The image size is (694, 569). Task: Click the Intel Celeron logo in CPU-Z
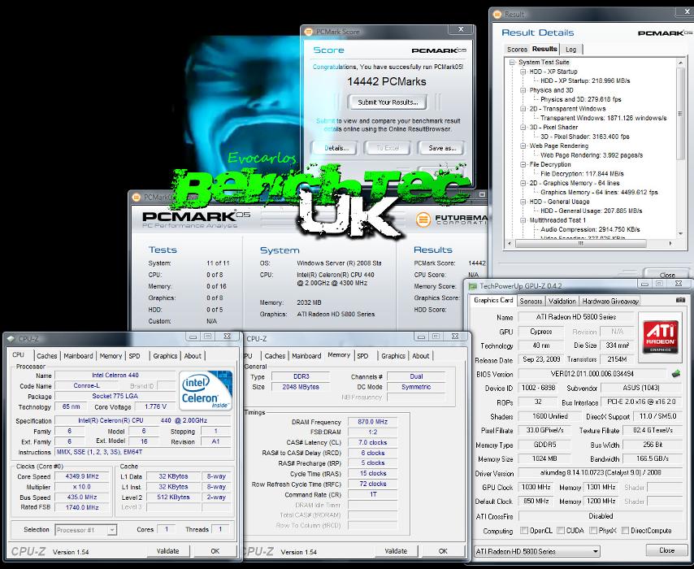[x=206, y=390]
